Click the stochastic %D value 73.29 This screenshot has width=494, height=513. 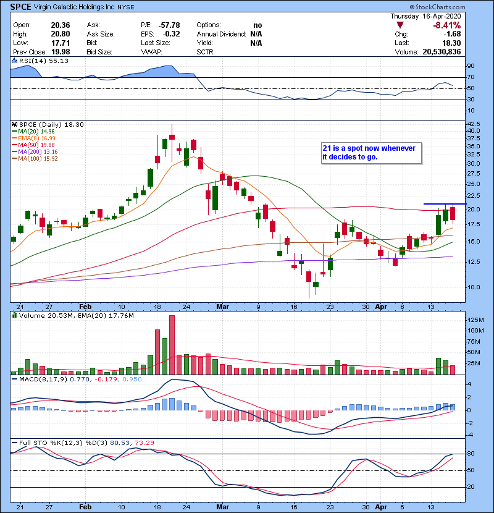click(x=144, y=443)
